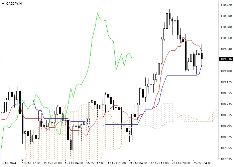The width and height of the screenshot is (234, 167).
Task: Open the chart dropdown triangle beside CADJPY,H4
Action: coord(3,4)
